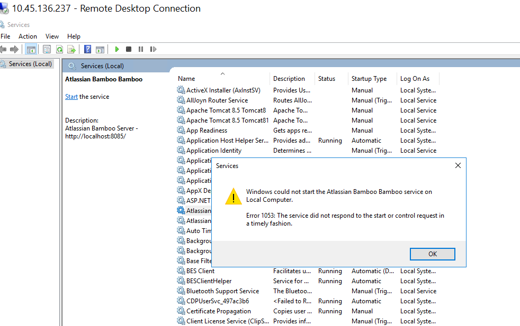Toggle the Show/Hide Action Pane icon
The height and width of the screenshot is (326, 520).
100,49
